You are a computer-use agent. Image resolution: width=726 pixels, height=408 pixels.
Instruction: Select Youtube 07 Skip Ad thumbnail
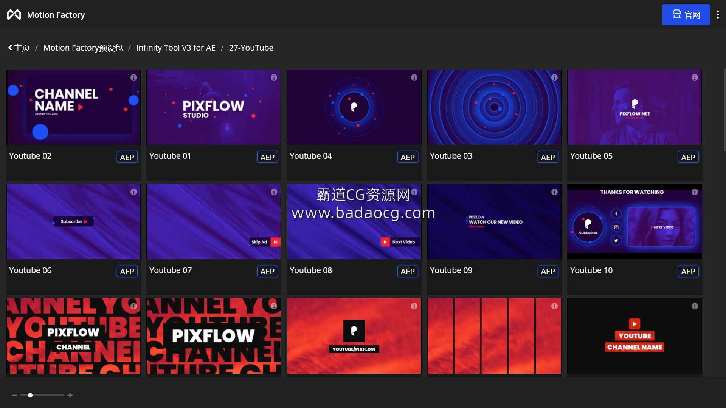click(x=214, y=221)
